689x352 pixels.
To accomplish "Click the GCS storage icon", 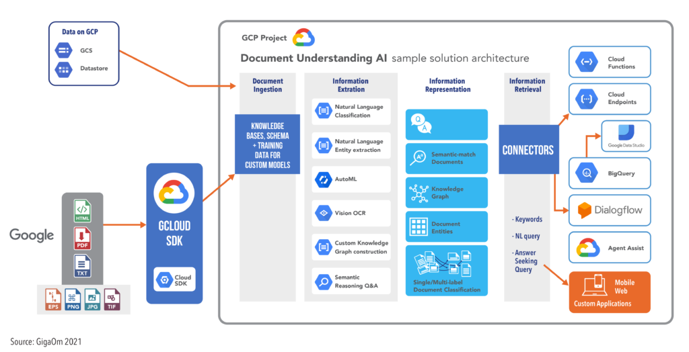I will click(64, 50).
